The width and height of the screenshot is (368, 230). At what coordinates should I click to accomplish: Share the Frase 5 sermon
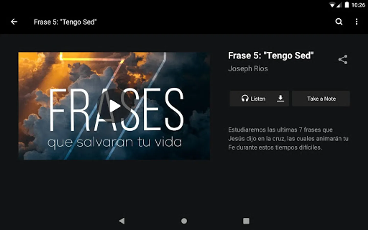point(343,60)
